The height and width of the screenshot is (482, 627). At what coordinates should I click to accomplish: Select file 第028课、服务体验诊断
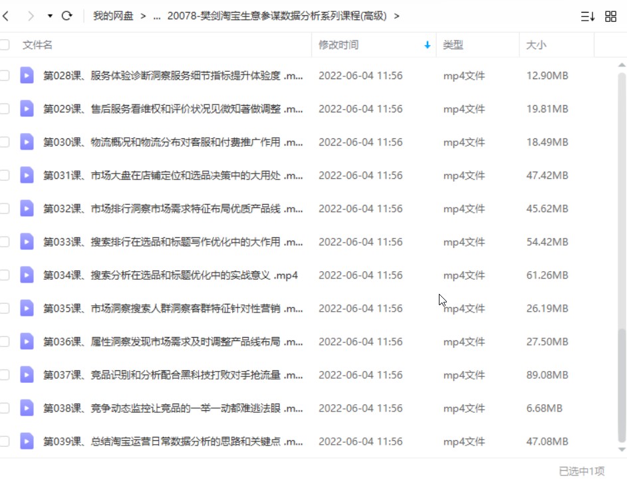click(x=173, y=76)
